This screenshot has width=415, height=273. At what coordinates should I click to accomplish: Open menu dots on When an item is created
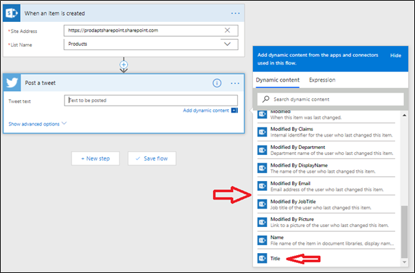tap(235, 13)
